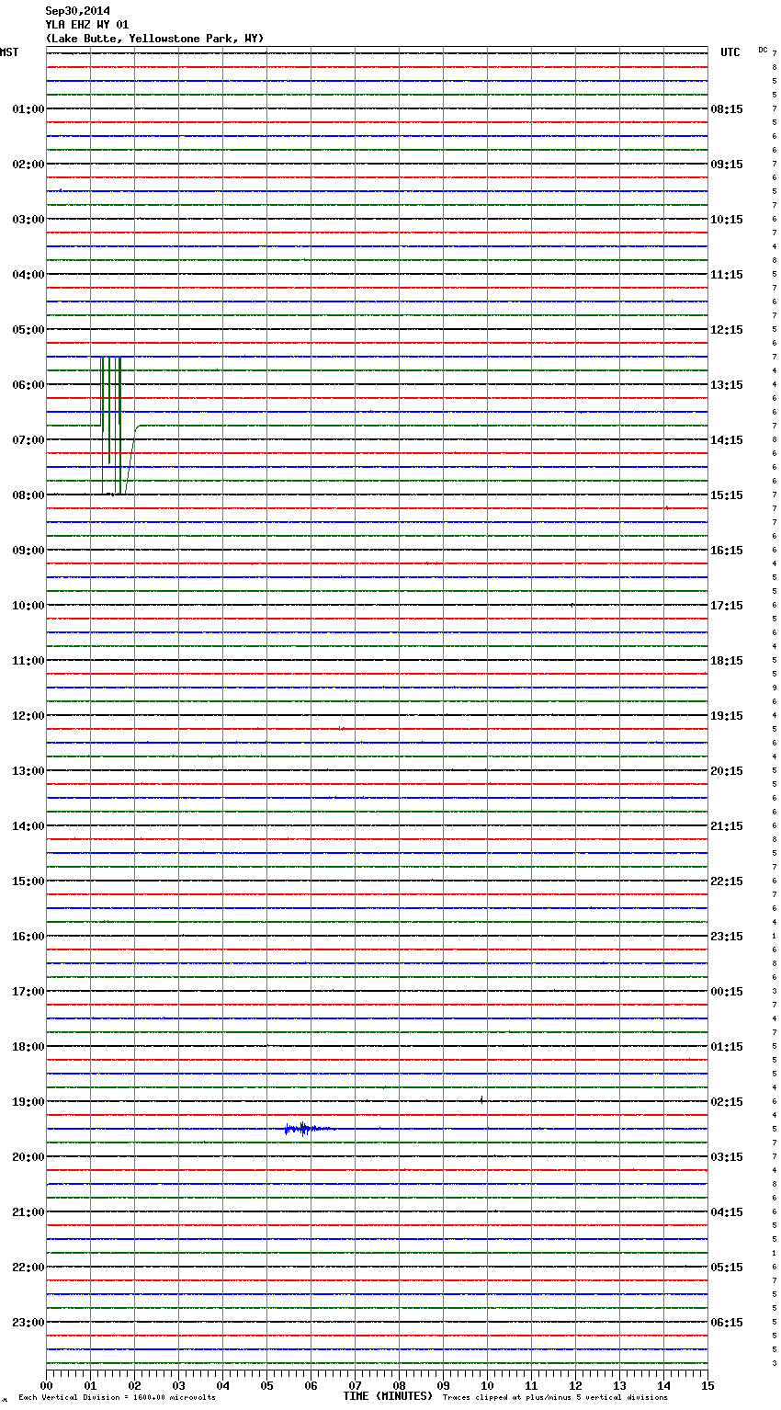The width and height of the screenshot is (781, 1410).
Task: Click the 09:15 UTC time label
Action: [x=727, y=165]
